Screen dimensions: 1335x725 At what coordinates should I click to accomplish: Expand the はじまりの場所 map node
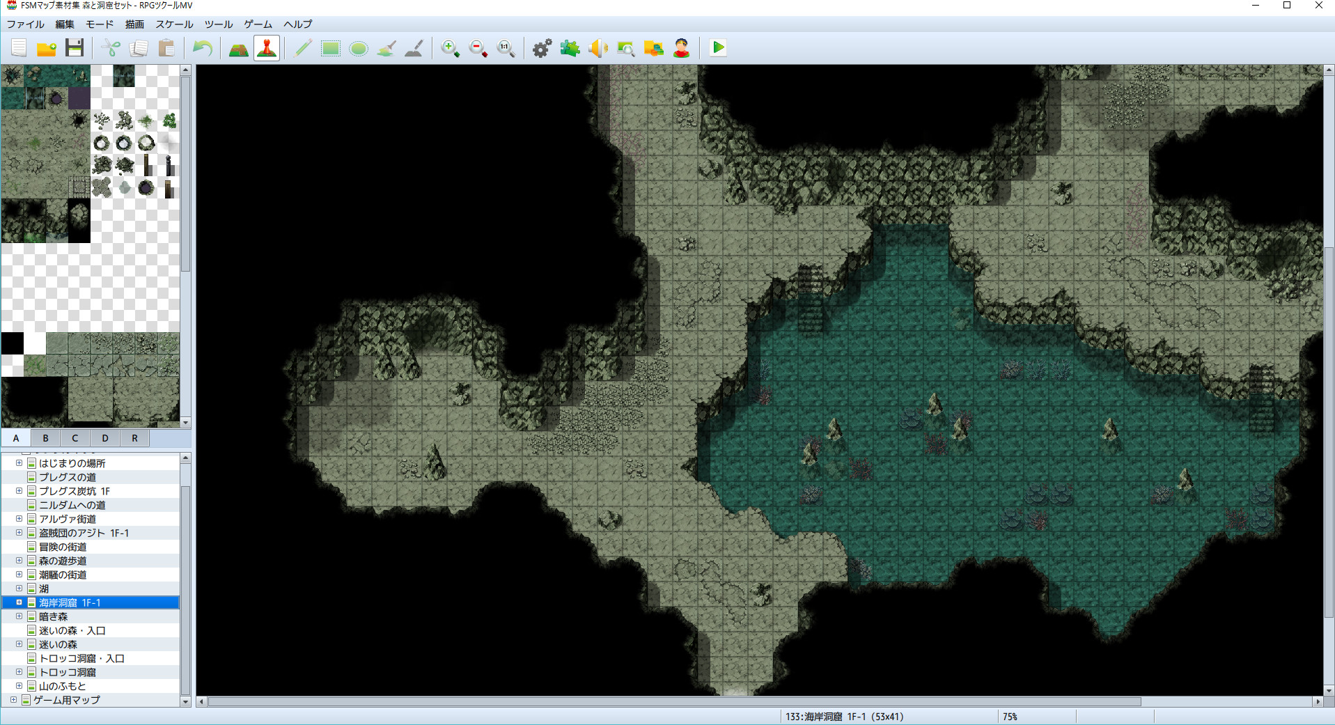[19, 463]
